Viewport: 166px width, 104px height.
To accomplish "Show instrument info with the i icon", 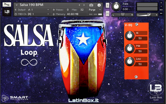I will pyautogui.click(x=99, y=5).
